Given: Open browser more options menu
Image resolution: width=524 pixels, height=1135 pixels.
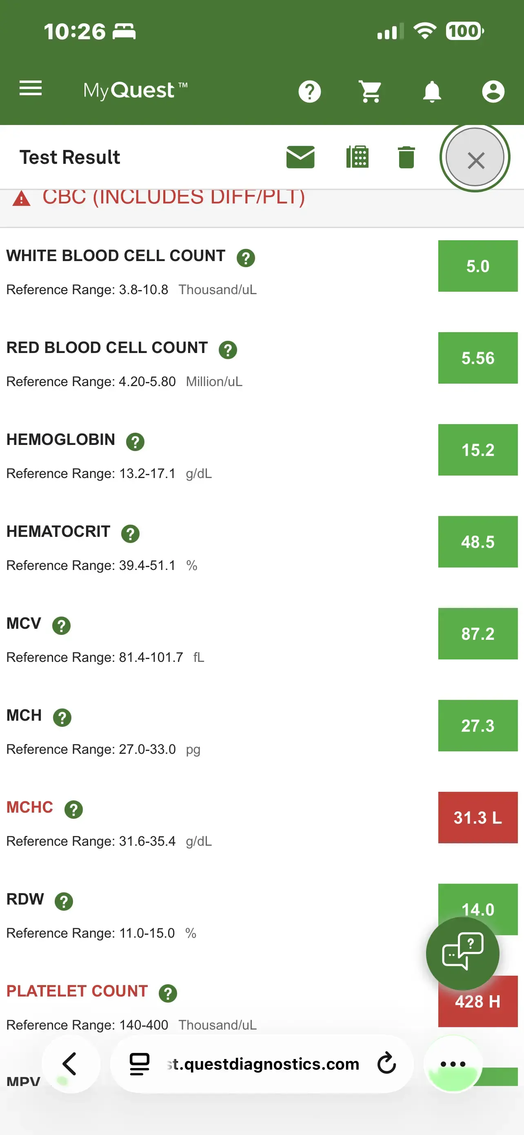Looking at the screenshot, I should (453, 1064).
